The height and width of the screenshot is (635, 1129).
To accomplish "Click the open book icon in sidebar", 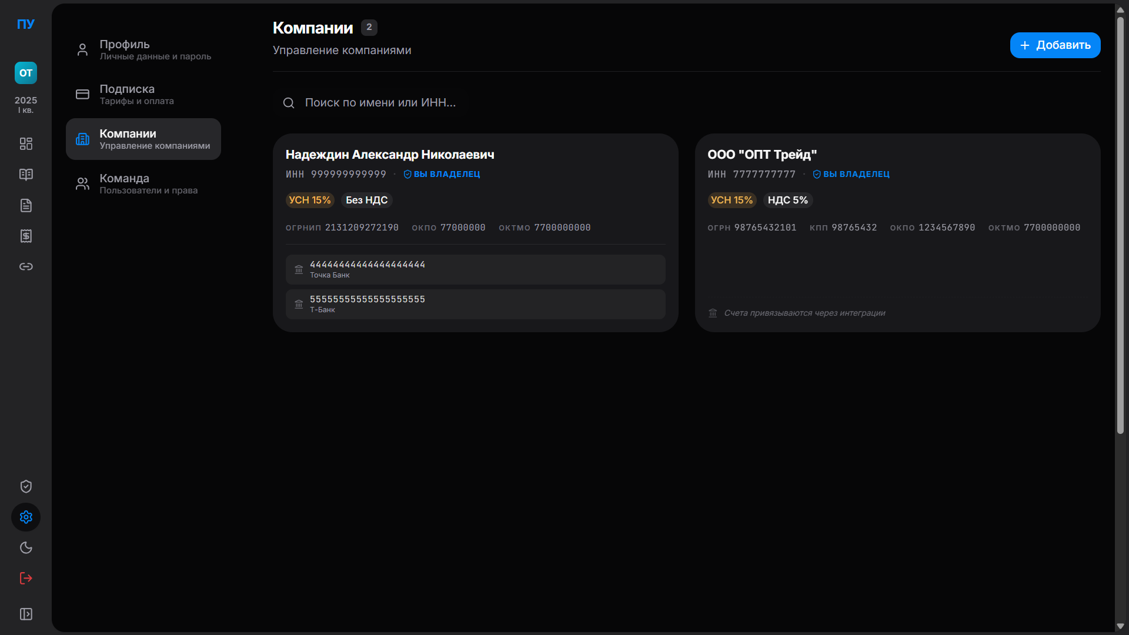I will coord(26,175).
